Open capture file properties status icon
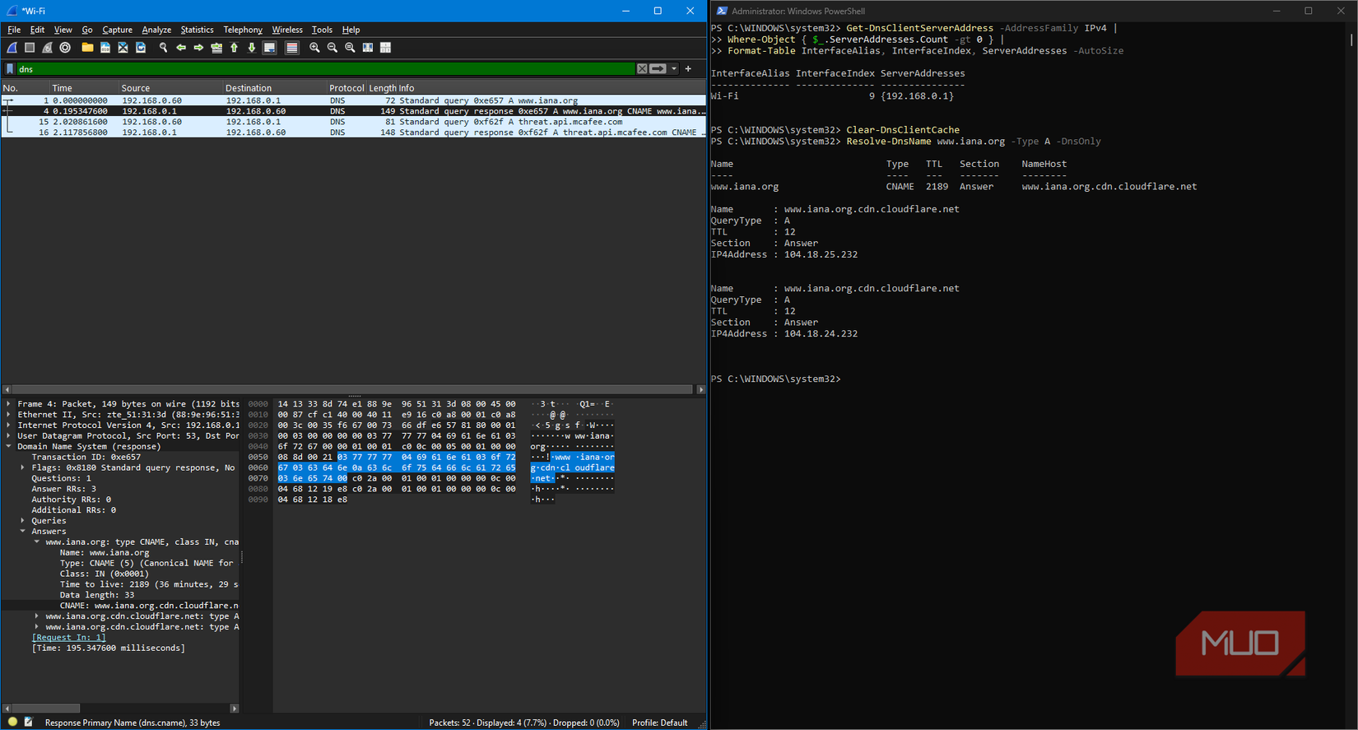The image size is (1358, 730). click(29, 722)
